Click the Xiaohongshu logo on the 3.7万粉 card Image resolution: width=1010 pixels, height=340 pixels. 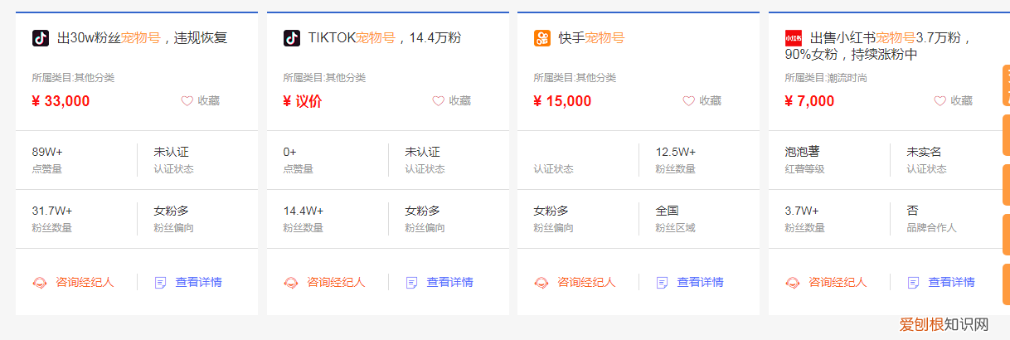coord(794,38)
